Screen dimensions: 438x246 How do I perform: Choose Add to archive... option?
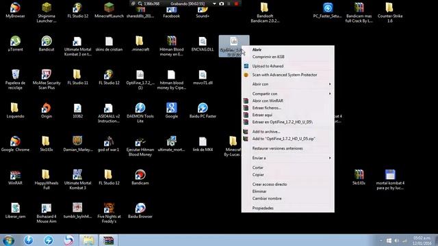pos(287,132)
